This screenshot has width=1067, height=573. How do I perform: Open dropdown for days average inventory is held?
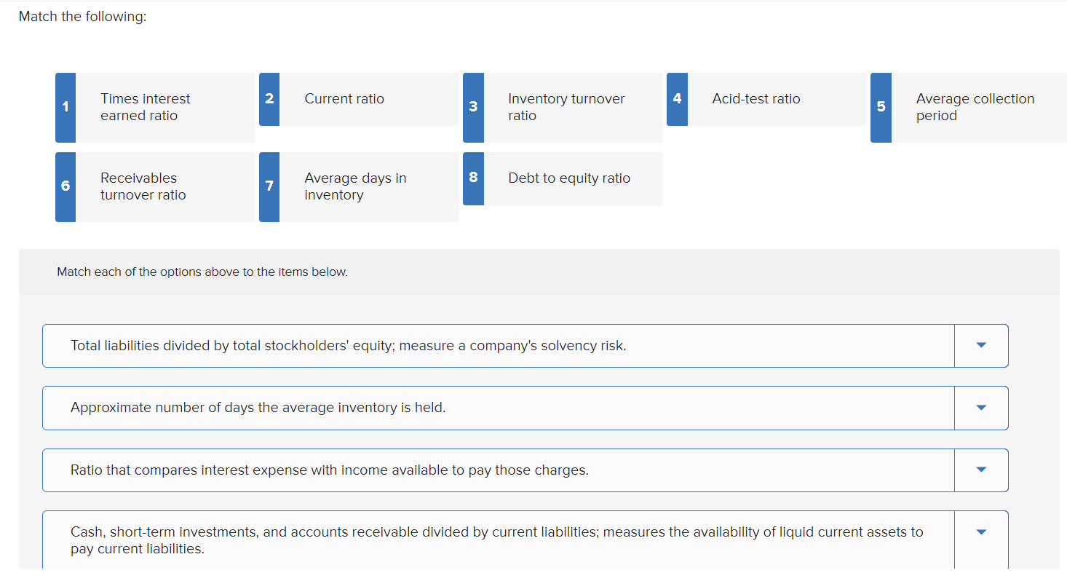click(x=981, y=408)
